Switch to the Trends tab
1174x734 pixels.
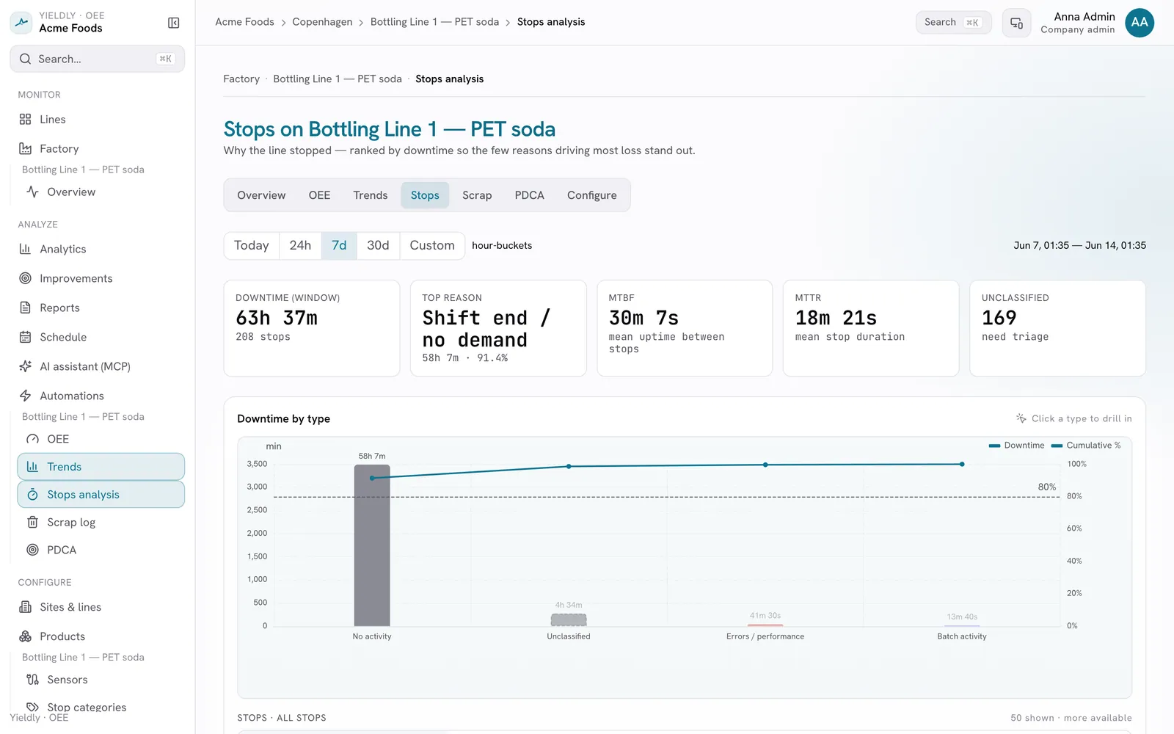(x=371, y=195)
